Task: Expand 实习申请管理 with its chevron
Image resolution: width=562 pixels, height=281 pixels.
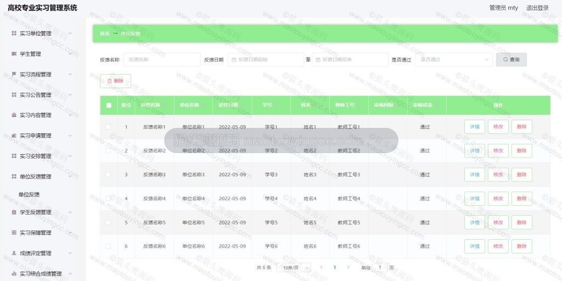Action: click(70, 136)
